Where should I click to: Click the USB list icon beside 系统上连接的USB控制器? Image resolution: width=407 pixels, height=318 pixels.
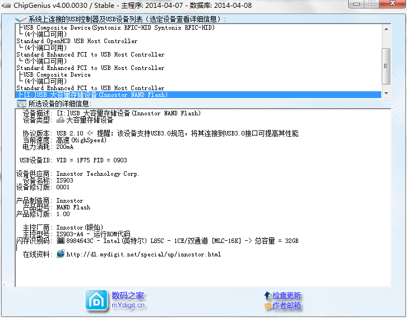21,19
